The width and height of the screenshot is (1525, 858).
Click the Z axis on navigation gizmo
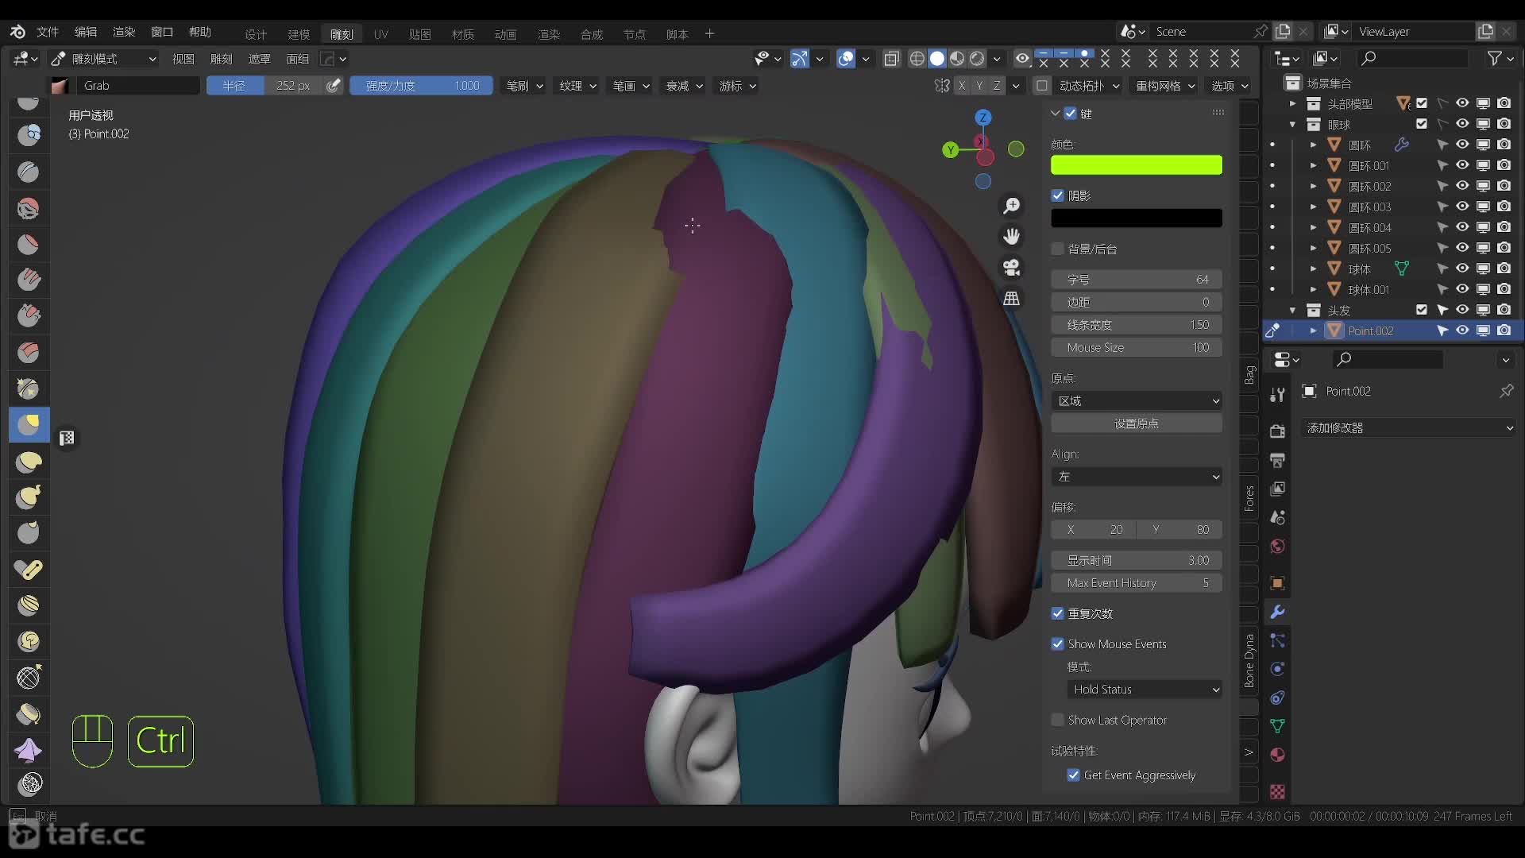(x=983, y=118)
